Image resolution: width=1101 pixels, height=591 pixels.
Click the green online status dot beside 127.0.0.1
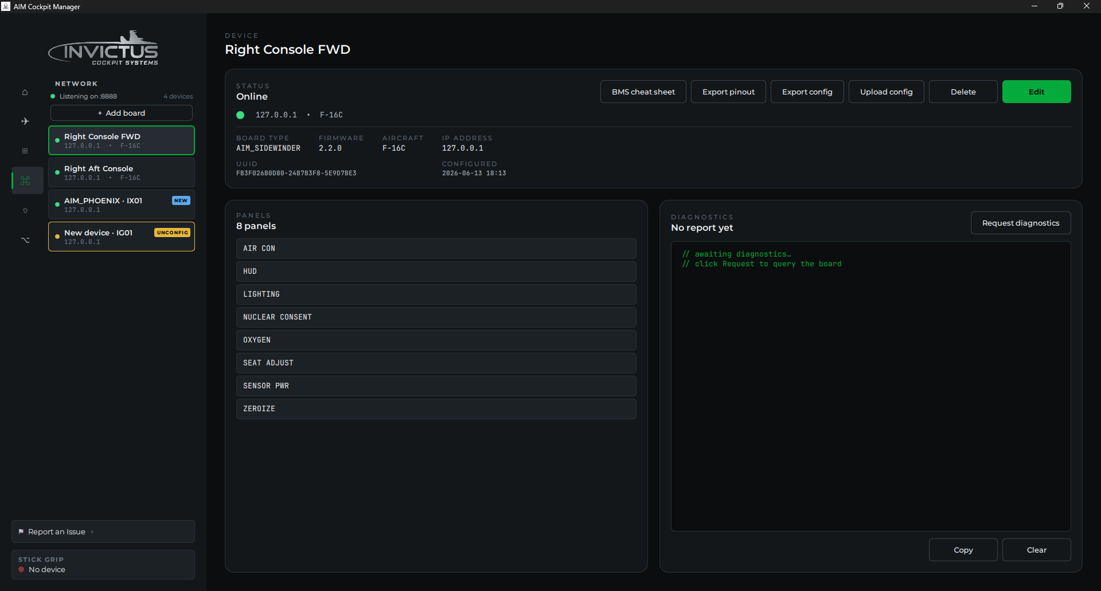tap(240, 115)
